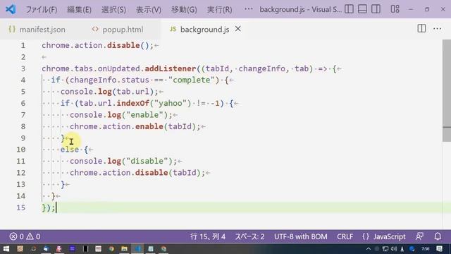Click on indexOf in line 6
Image resolution: width=451 pixels, height=254 pixels.
coord(133,103)
